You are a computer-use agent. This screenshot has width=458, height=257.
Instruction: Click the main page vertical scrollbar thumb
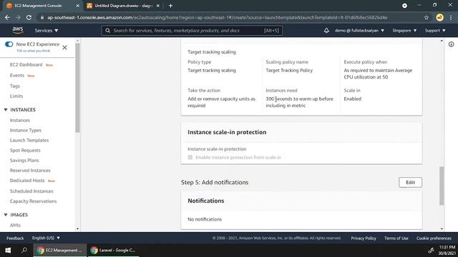pyautogui.click(x=442, y=186)
